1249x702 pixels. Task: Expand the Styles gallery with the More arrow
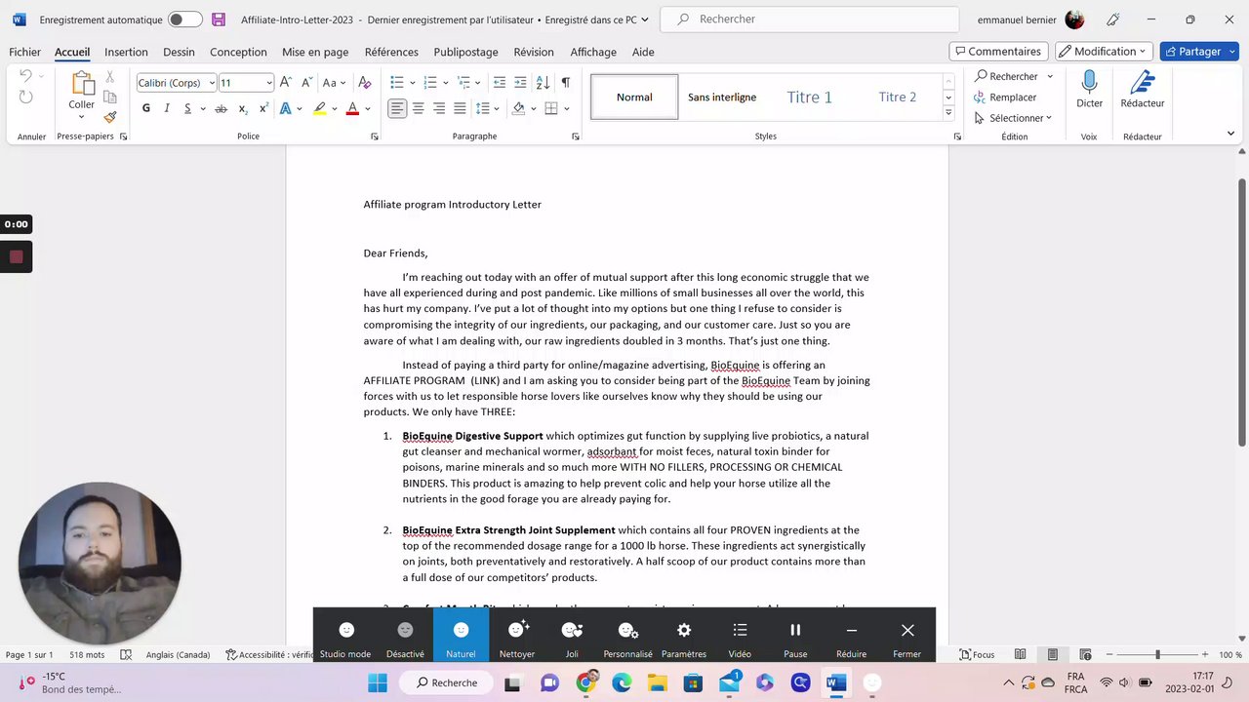click(x=947, y=113)
